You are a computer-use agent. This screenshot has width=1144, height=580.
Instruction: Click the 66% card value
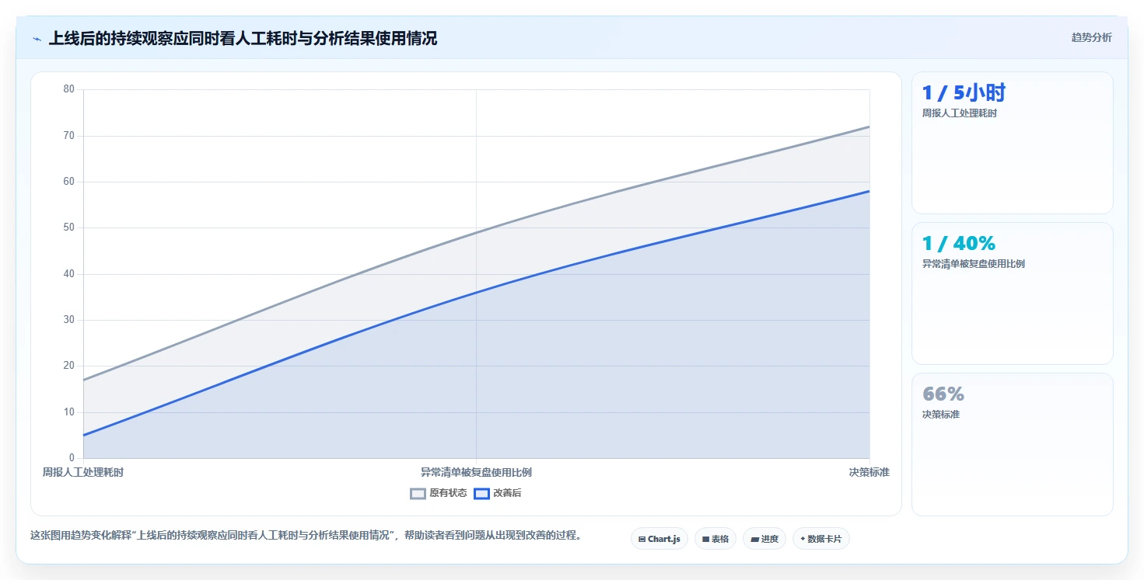click(x=943, y=394)
